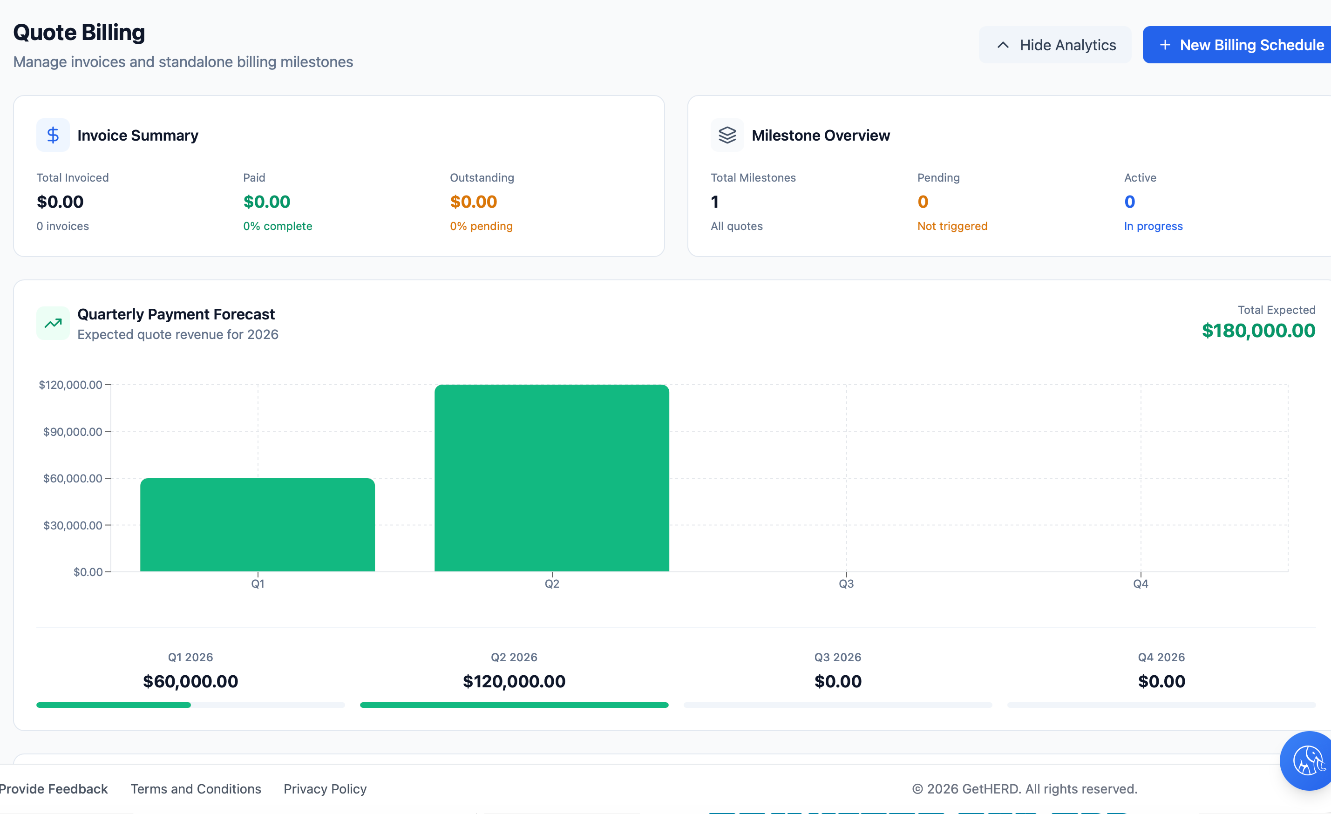
Task: Create a New Billing Schedule
Action: point(1243,45)
